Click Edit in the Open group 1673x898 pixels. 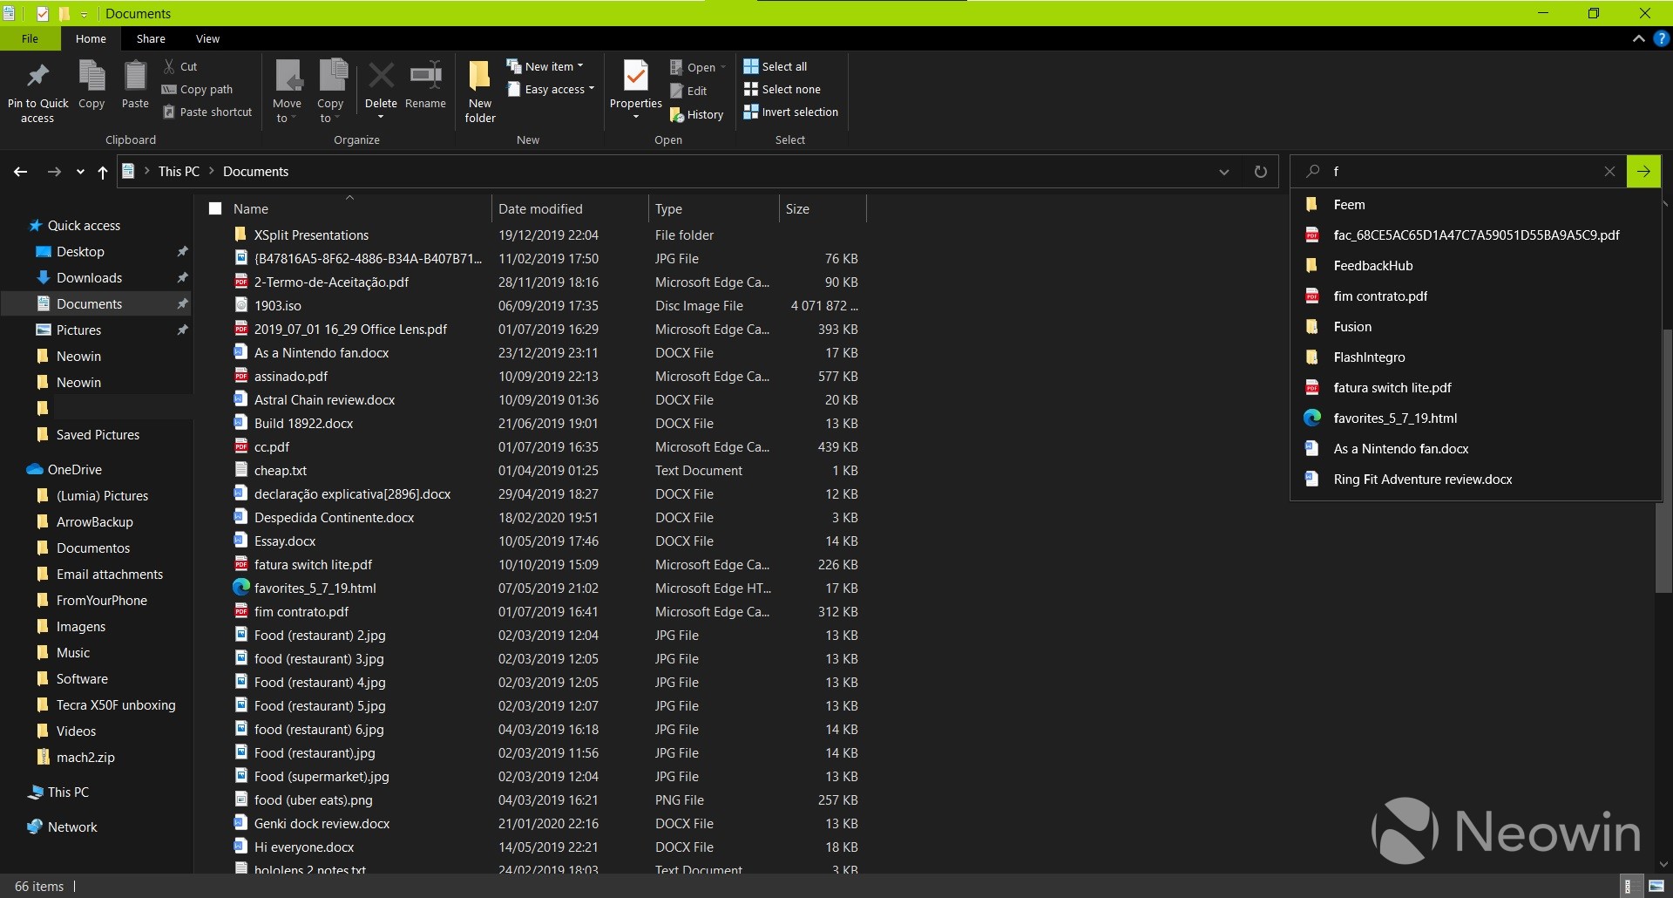click(x=688, y=91)
